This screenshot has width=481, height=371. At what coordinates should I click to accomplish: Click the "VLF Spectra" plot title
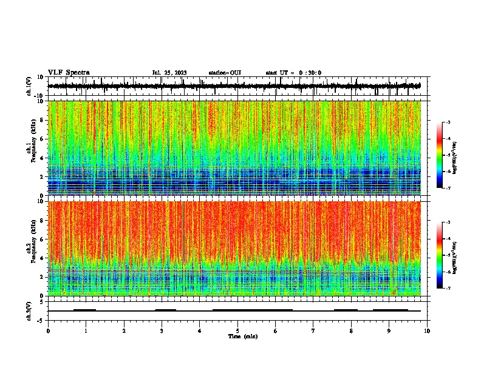coord(69,73)
